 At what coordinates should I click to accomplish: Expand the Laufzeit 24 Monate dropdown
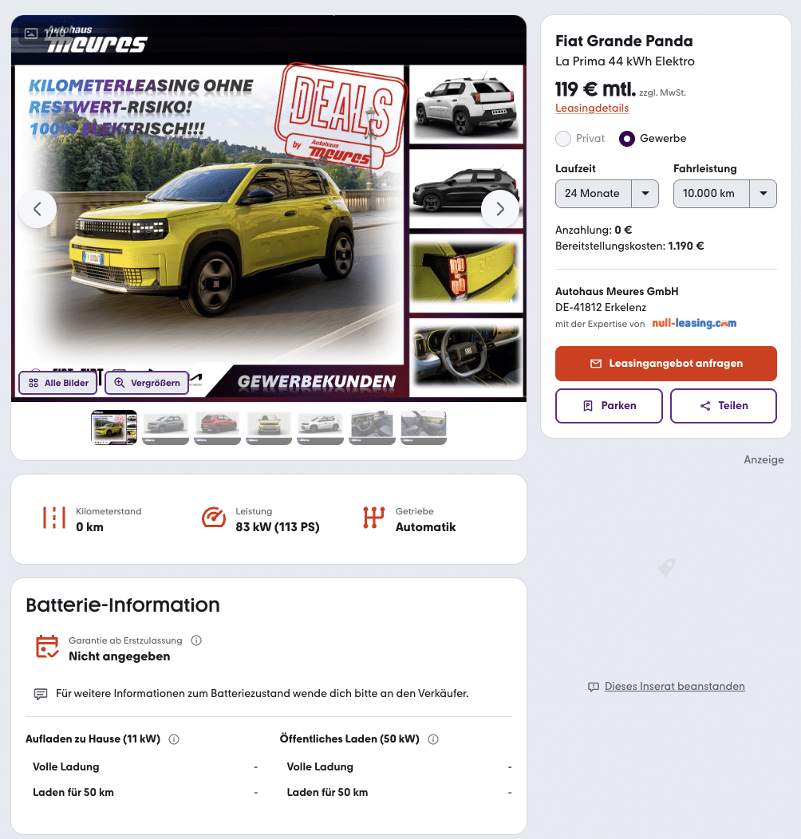606,194
